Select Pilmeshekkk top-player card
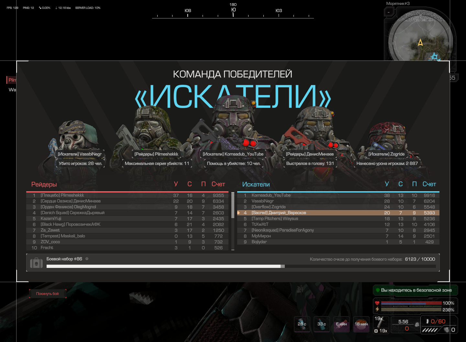 pos(156,154)
